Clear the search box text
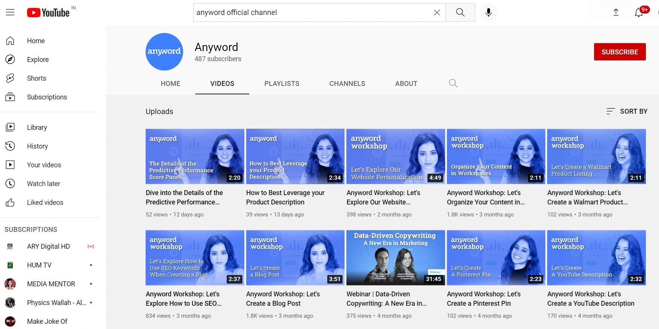The width and height of the screenshot is (659, 329). (437, 12)
